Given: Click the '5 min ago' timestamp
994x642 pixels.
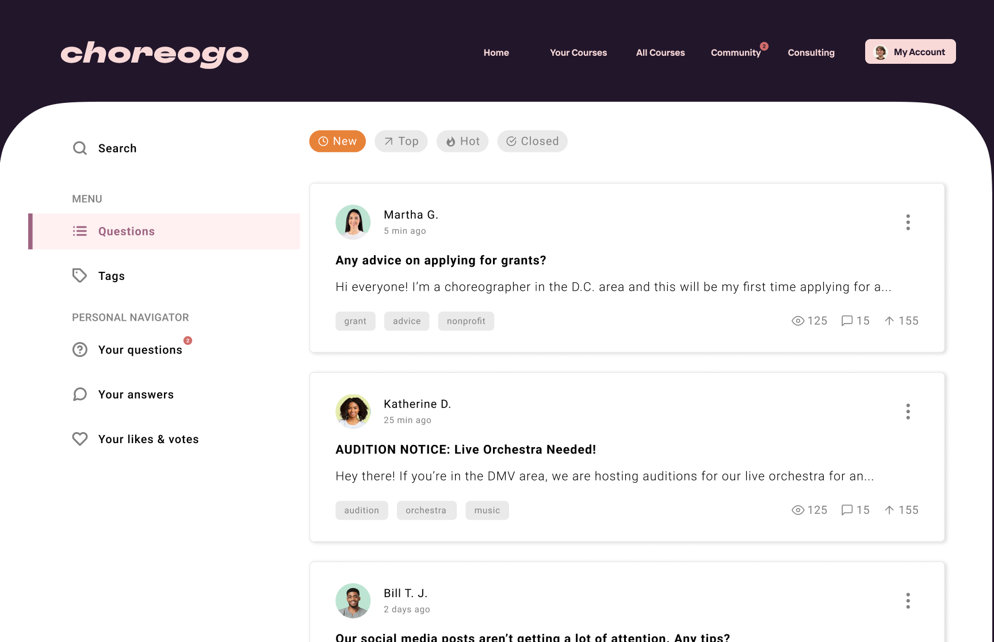Looking at the screenshot, I should 405,230.
